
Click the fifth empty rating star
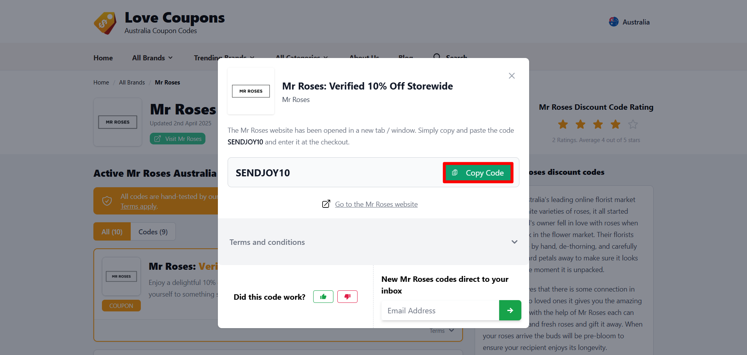[x=633, y=125]
